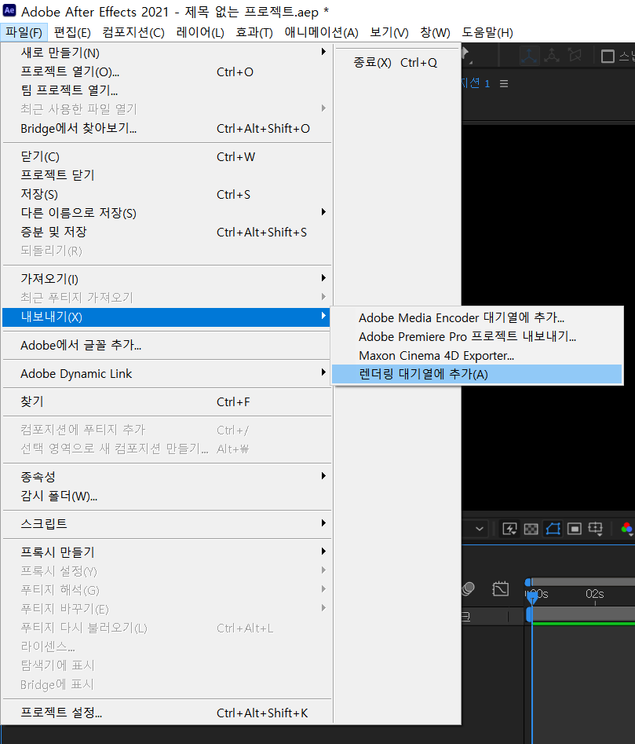Image resolution: width=635 pixels, height=744 pixels.
Task: Select 종료(X) to quit
Action: (x=396, y=63)
